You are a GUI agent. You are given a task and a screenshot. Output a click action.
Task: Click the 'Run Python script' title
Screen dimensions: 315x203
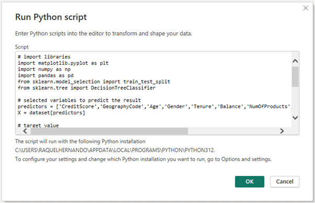tap(51, 17)
